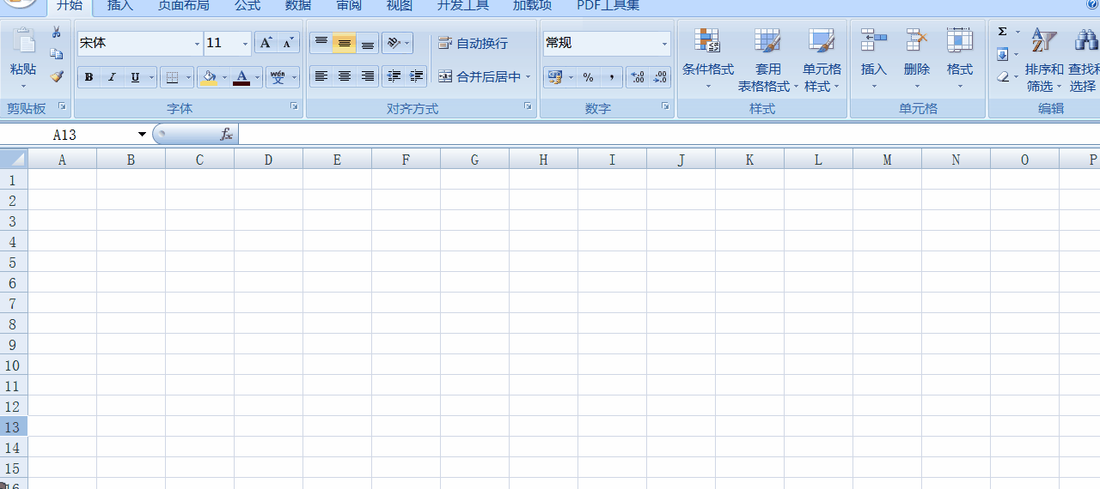The width and height of the screenshot is (1100, 489).
Task: Open Format as Table (套用表格格式)
Action: click(768, 60)
